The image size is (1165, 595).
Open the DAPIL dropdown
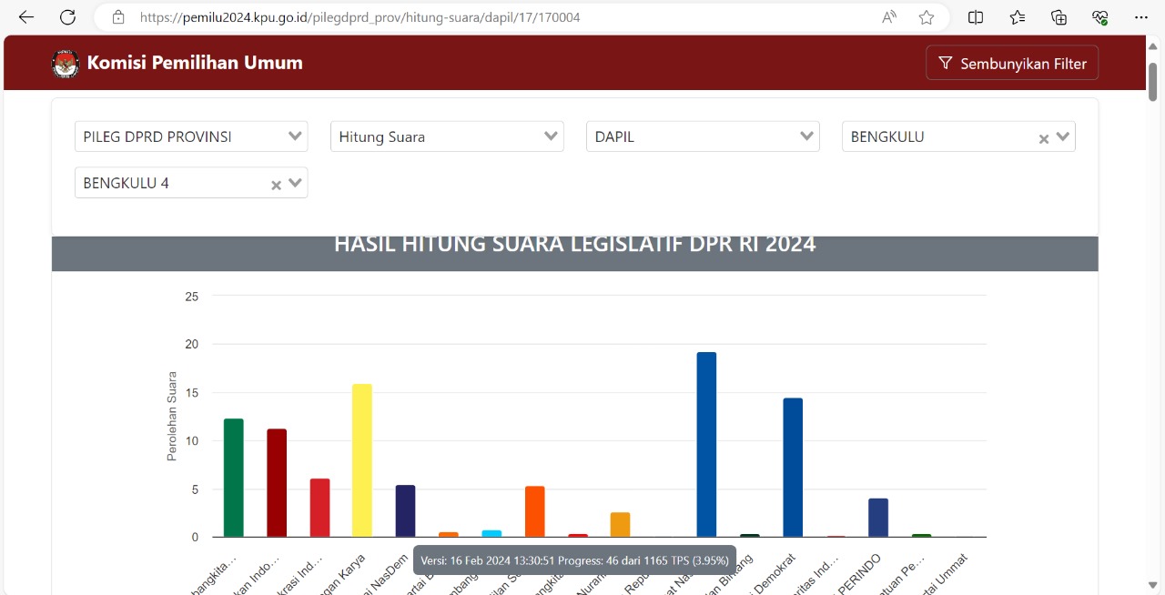point(703,136)
